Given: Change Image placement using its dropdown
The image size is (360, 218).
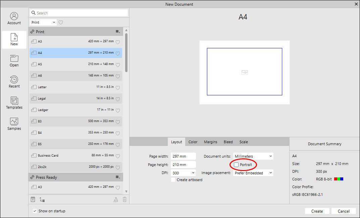Looking at the screenshot, I should [253, 173].
